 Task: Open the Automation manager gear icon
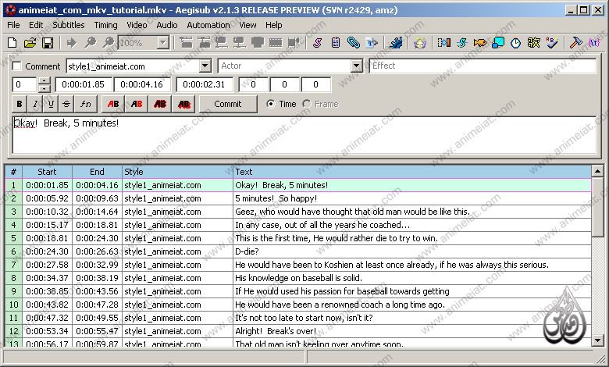396,43
